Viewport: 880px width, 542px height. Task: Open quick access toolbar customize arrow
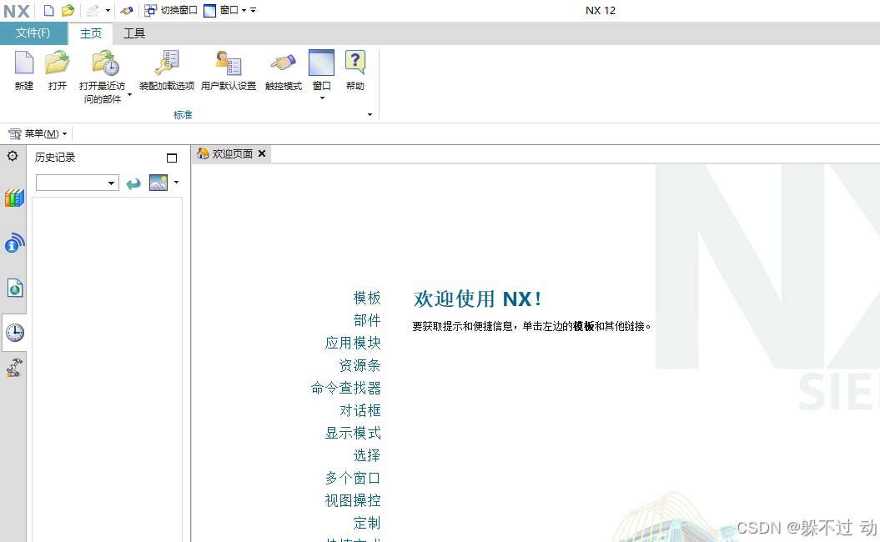(x=253, y=10)
